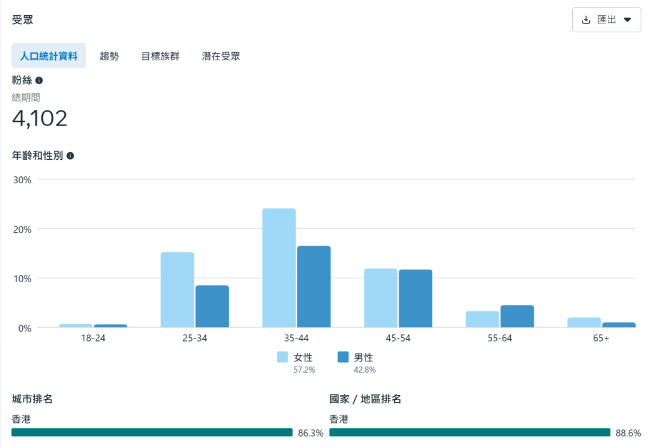649x447 pixels.
Task: Open the 目標族群 tab
Action: [160, 56]
